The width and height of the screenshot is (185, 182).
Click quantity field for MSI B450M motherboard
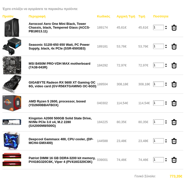point(158,65)
